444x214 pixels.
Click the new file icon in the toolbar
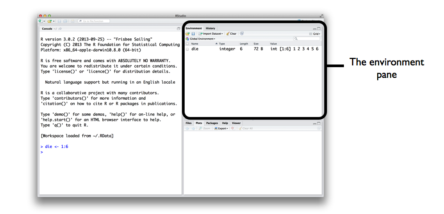click(x=40, y=21)
